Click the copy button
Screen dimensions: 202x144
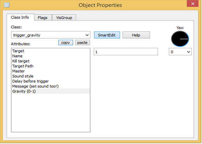pyautogui.click(x=66, y=42)
